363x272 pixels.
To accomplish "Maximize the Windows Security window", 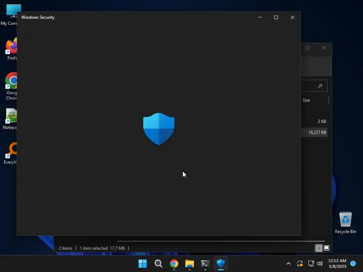I will point(276,17).
